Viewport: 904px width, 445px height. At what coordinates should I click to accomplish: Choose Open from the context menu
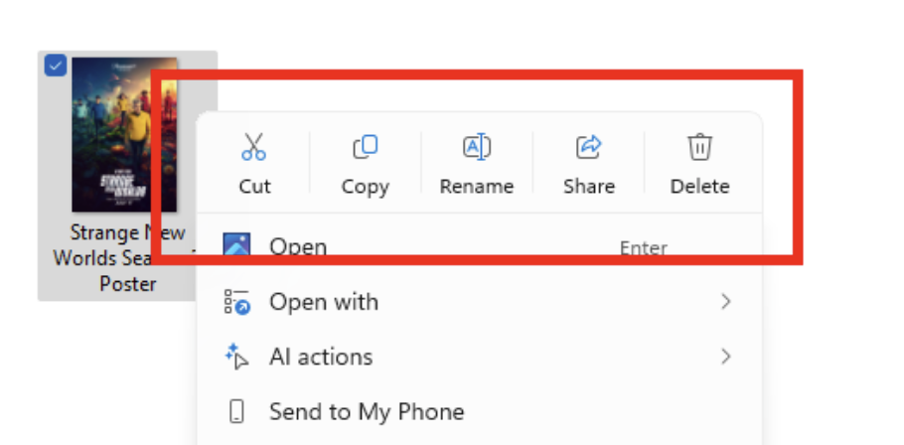pos(298,246)
